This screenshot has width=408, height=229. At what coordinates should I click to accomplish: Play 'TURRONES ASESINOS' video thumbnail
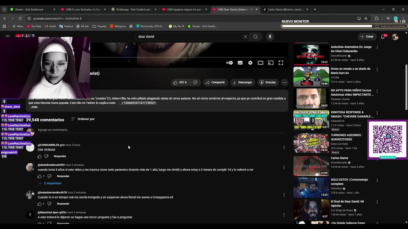311,143
